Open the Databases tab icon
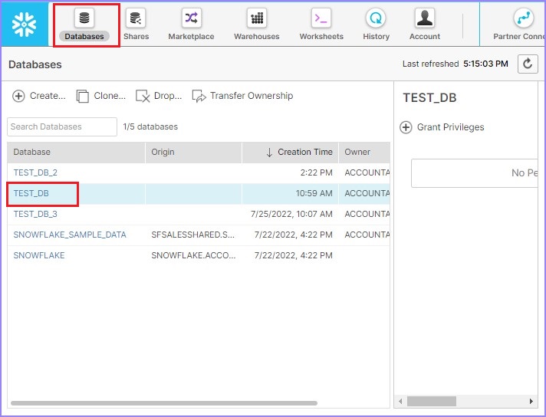The width and height of the screenshot is (546, 417). click(84, 18)
